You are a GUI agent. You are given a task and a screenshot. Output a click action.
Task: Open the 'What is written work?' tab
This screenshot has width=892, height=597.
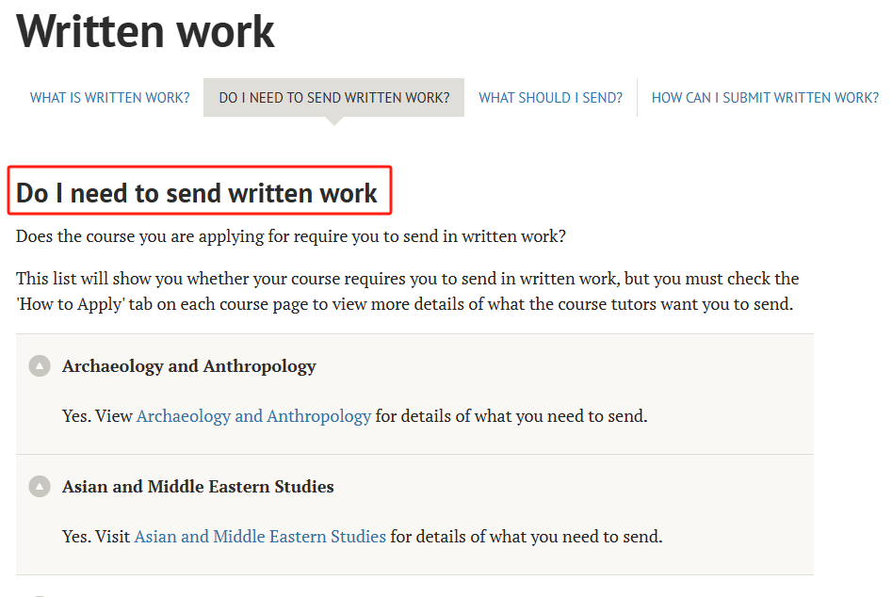(x=109, y=98)
